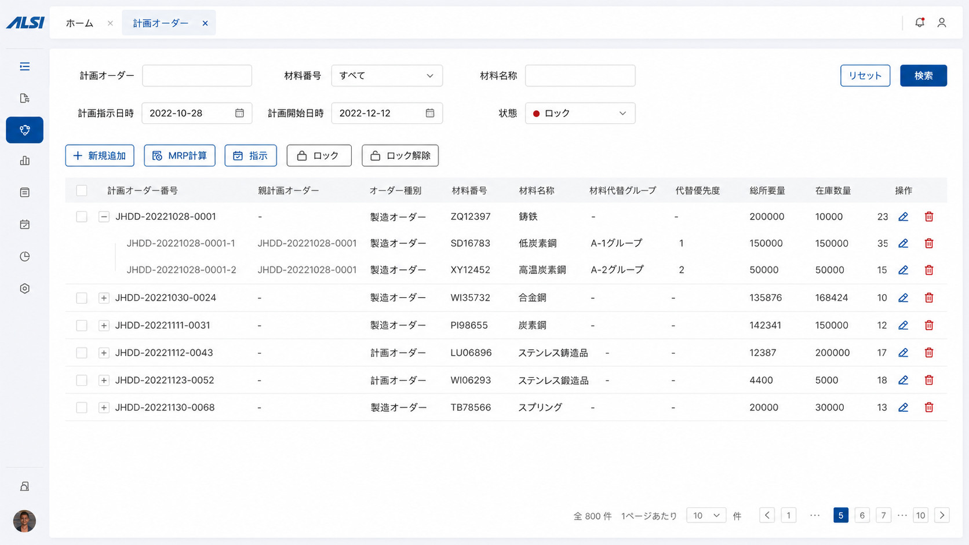The image size is (969, 545).
Task: Go to page 7
Action: click(883, 515)
